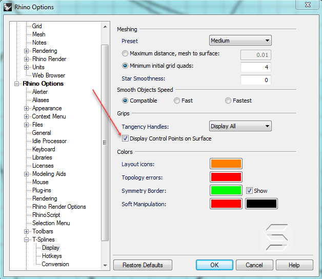
Task: Open Mouse options page
Action: [40, 182]
